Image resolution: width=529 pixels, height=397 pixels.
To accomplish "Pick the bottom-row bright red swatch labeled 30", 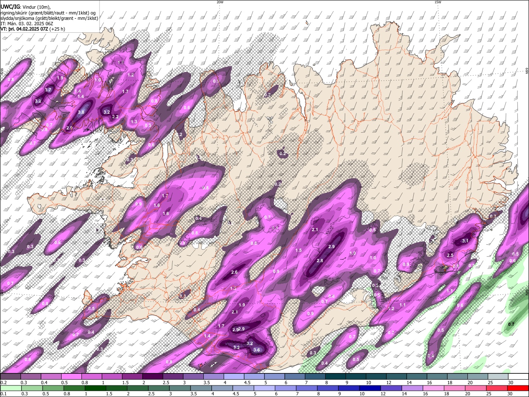I will click(518, 388).
